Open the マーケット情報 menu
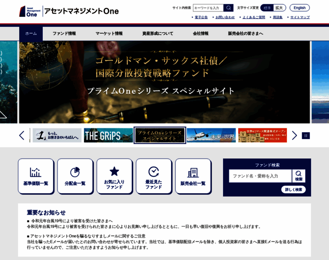This screenshot has height=260, width=329. (x=109, y=34)
